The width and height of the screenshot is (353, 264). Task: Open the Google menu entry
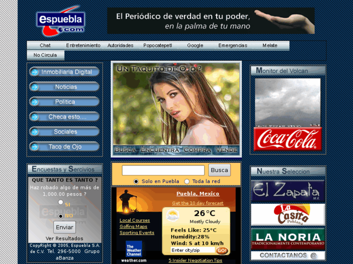195,46
